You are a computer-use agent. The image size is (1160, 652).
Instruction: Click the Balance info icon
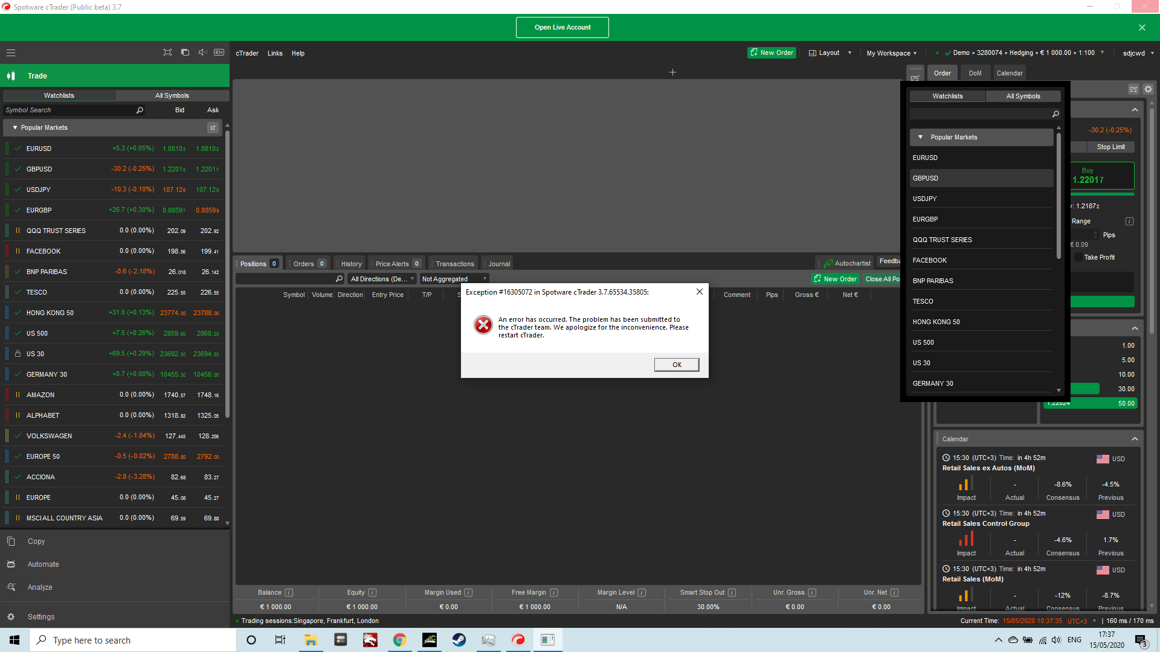tap(289, 593)
